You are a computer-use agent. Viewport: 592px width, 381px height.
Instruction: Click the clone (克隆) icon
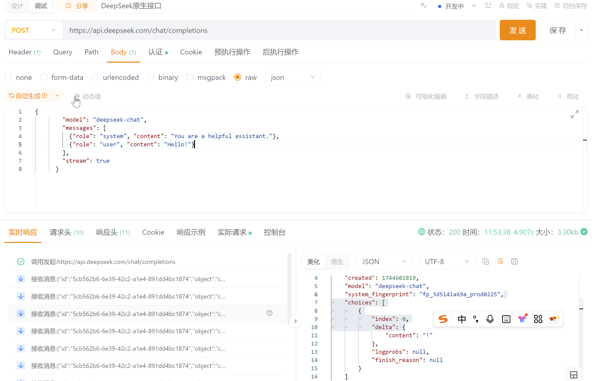(530, 6)
